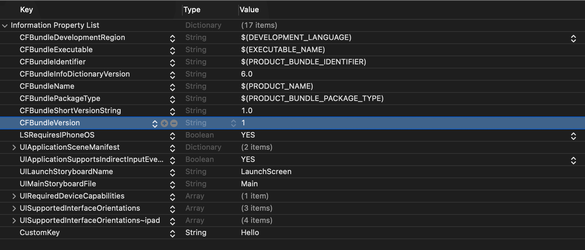Collapse the Information Property List root

tap(5, 26)
